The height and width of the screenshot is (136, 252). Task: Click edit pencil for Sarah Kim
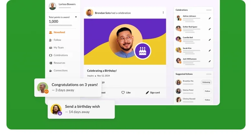coord(210,51)
